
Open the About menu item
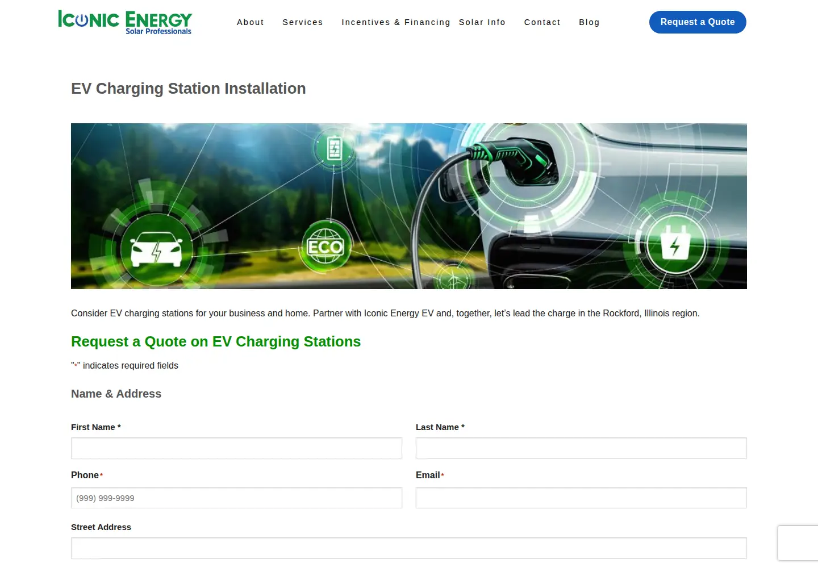[251, 22]
